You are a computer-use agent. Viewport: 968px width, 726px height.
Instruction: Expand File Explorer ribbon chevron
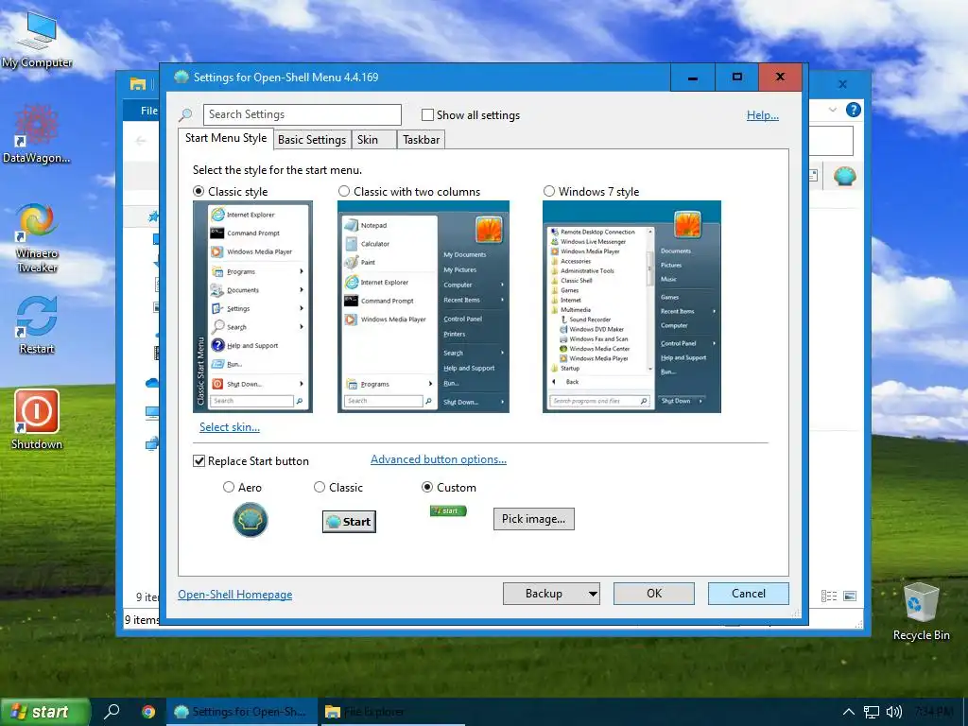pos(832,110)
